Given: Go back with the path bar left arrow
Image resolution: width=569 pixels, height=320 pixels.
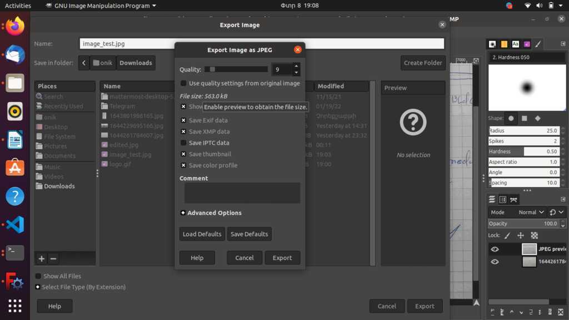Looking at the screenshot, I should click(84, 63).
